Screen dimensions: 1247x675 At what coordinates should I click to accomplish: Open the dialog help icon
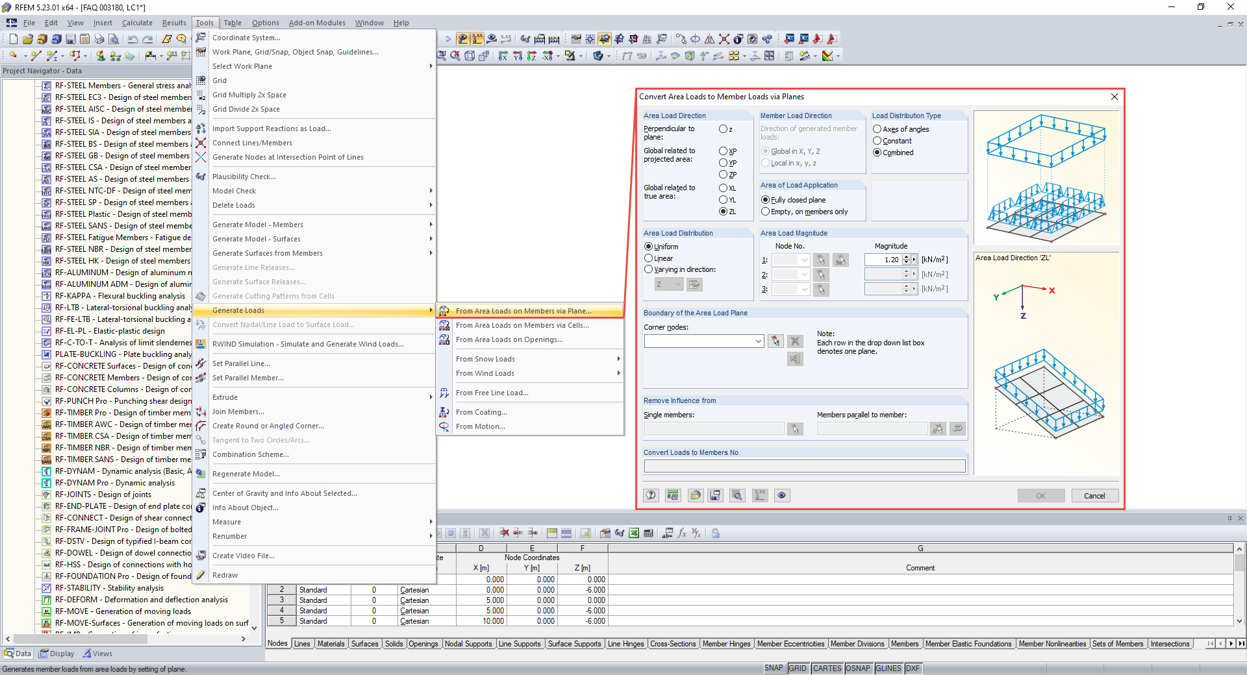[x=650, y=495]
